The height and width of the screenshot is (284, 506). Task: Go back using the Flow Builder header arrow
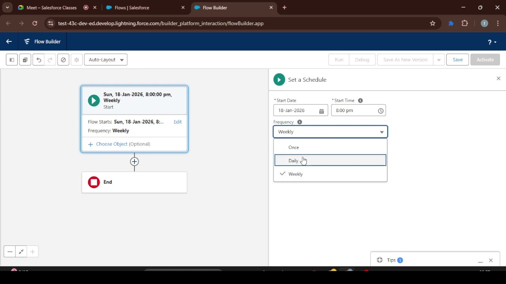9,41
